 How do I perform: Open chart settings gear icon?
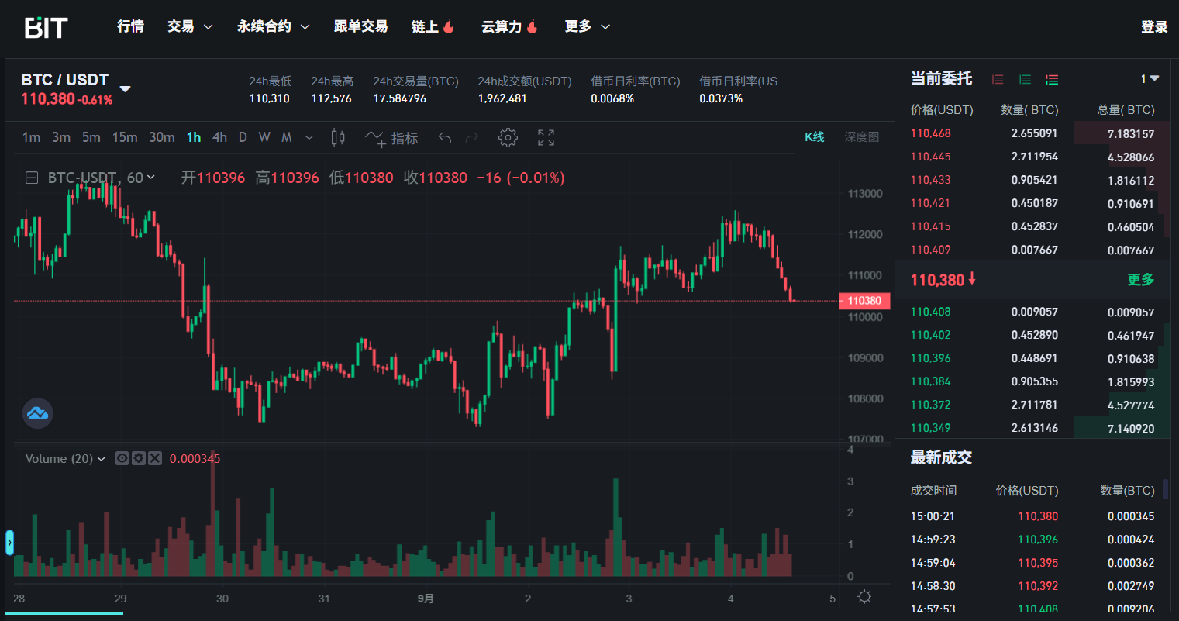(x=508, y=138)
